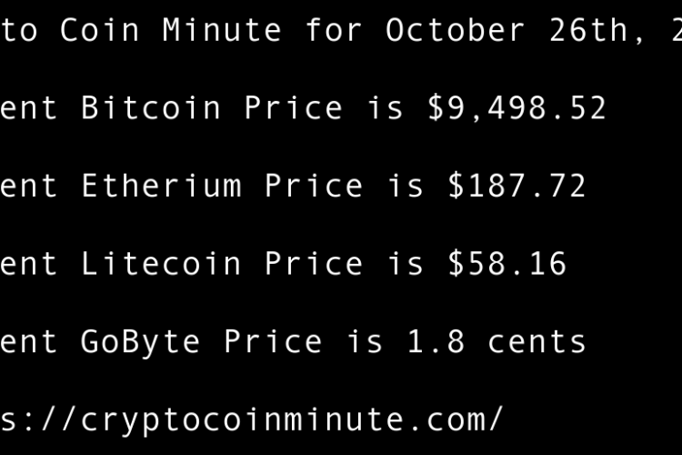This screenshot has width=682, height=455.
Task: Click the word Minute in the headline
Action: pyautogui.click(x=222, y=30)
